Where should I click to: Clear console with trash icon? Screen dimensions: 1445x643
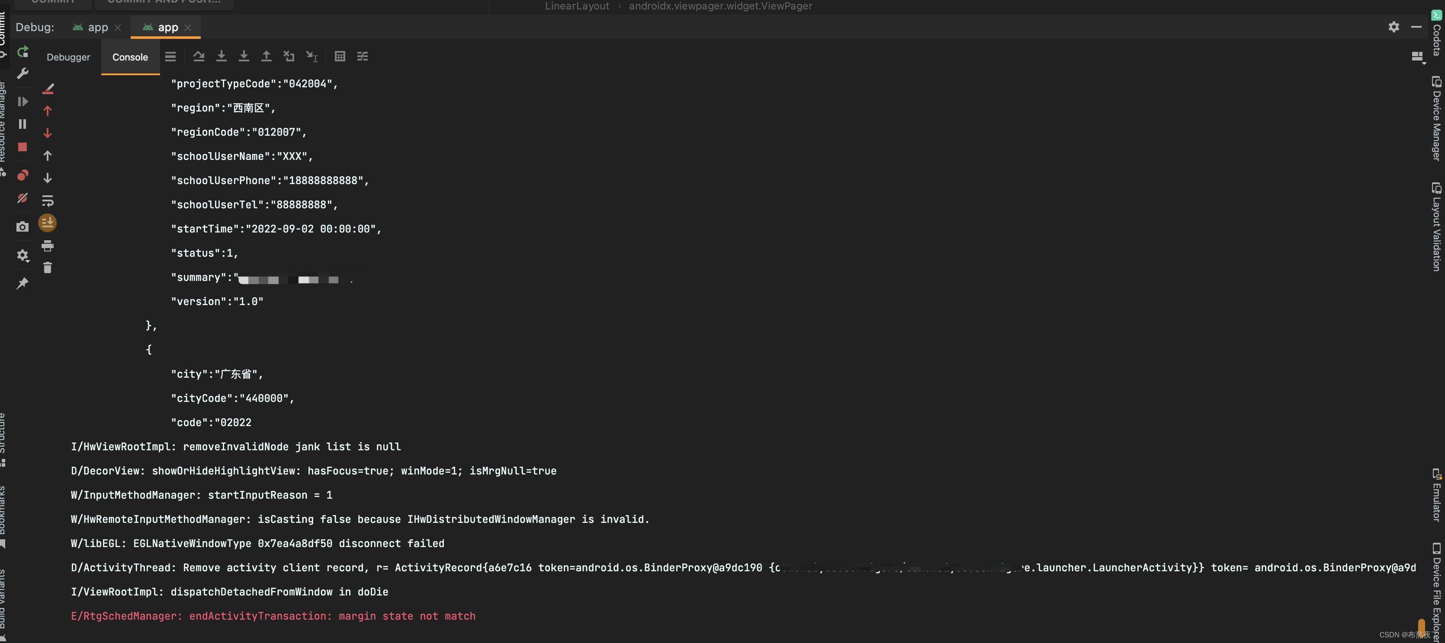tap(48, 268)
